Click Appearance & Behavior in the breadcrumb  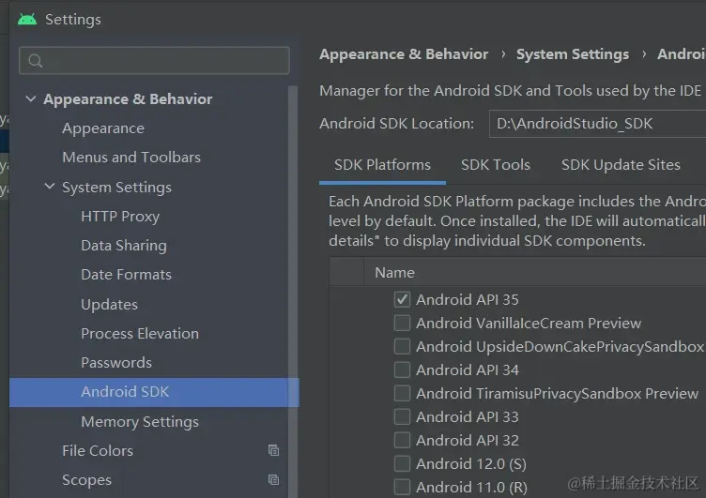404,54
